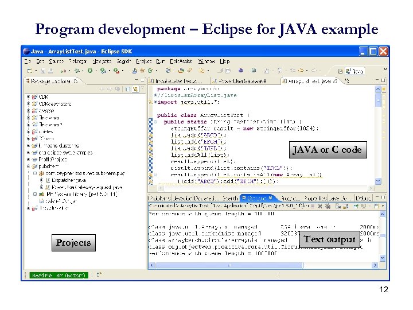The height and width of the screenshot is (310, 413).
Task: Open the Run icon dropdown arrow
Action: click(x=96, y=71)
